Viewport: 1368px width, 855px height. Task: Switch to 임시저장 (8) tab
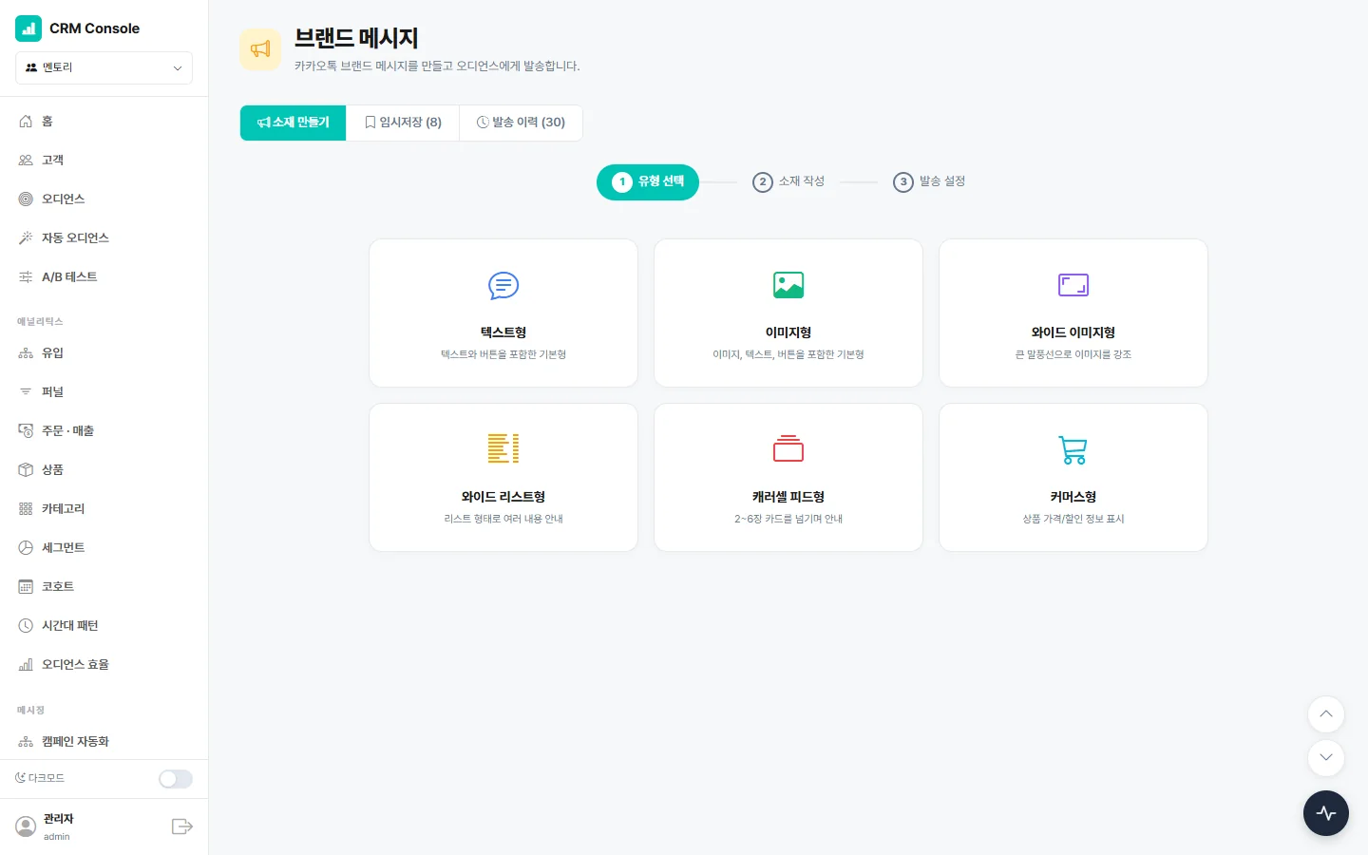pyautogui.click(x=403, y=123)
